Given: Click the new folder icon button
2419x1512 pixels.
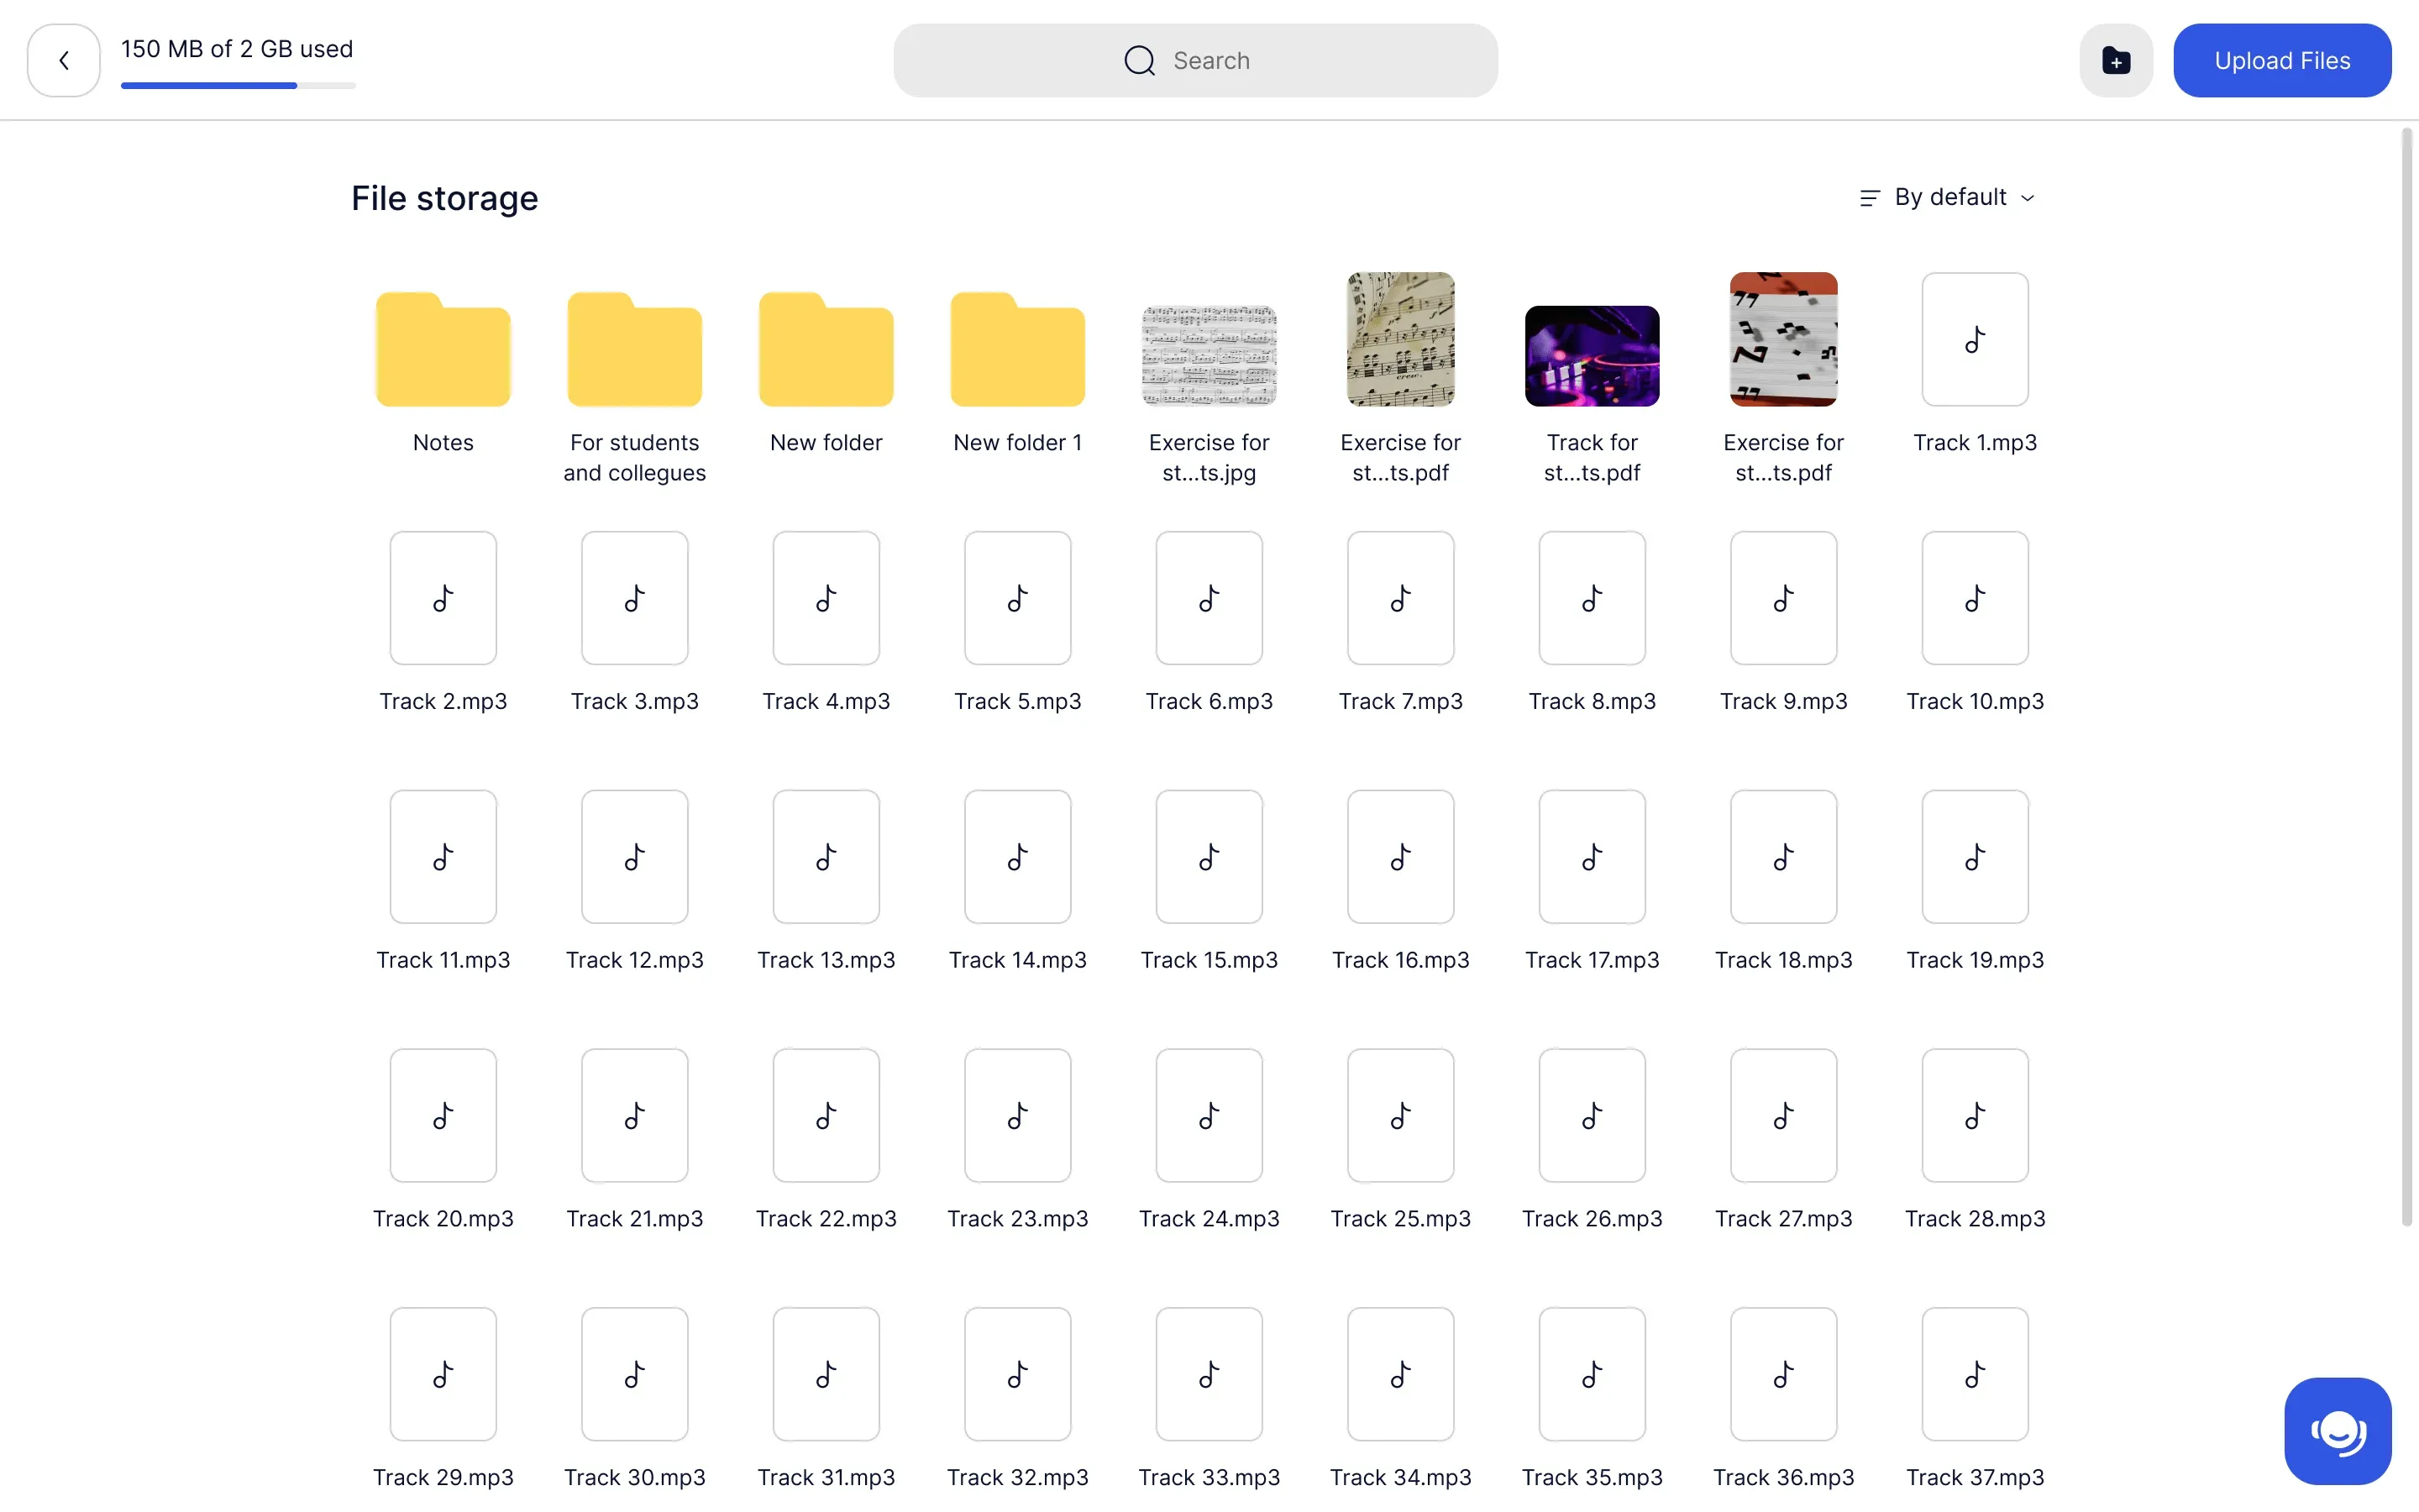Looking at the screenshot, I should (2115, 61).
